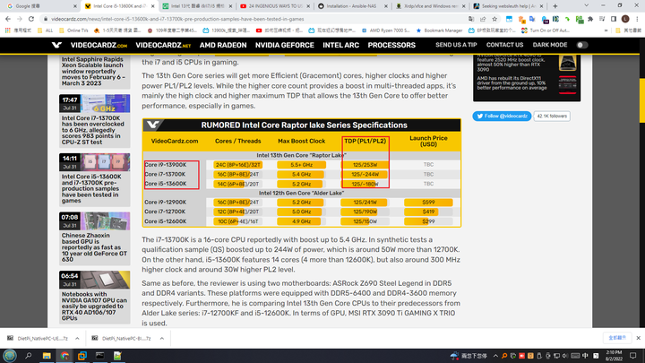The width and height of the screenshot is (645, 363).
Task: Open options for first DietPi_NativePC download
Action: coord(77,338)
